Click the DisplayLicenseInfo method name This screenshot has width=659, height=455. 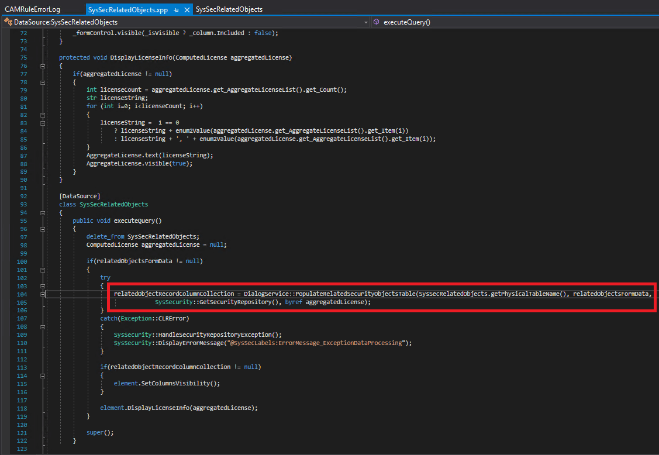142,58
